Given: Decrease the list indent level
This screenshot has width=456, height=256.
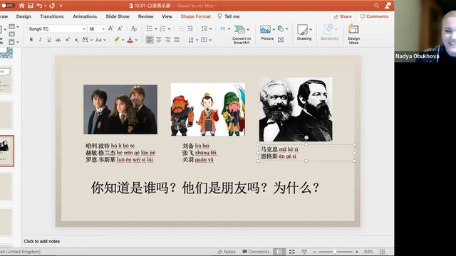Looking at the screenshot, I should pyautogui.click(x=181, y=28).
